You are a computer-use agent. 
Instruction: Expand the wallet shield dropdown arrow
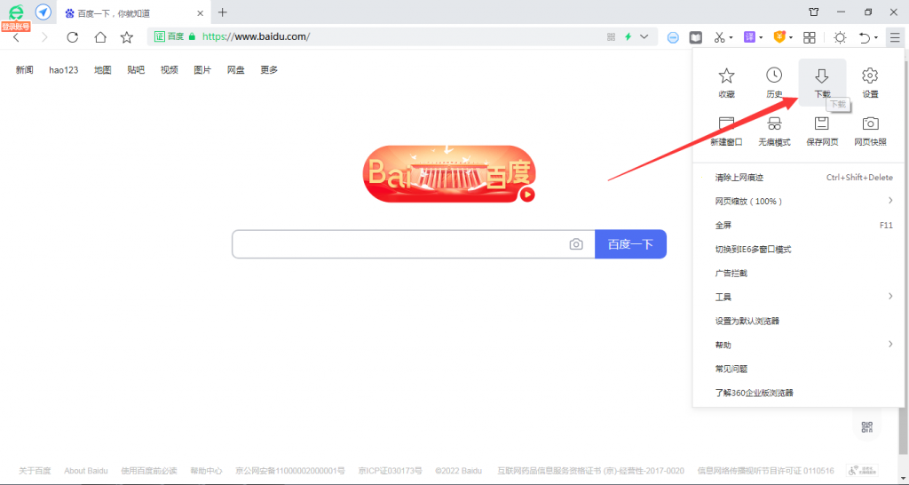click(791, 37)
